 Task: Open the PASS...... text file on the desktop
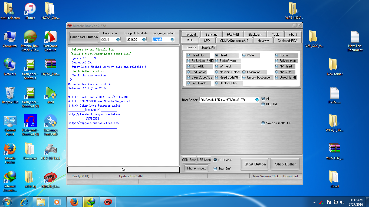(x=335, y=95)
